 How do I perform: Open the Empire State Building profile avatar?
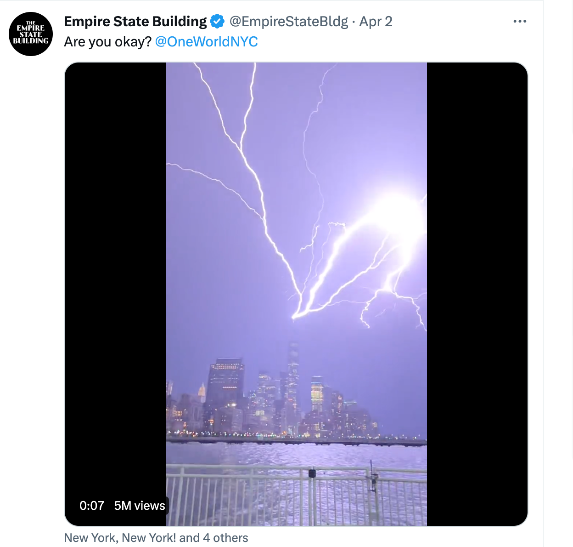tap(31, 34)
